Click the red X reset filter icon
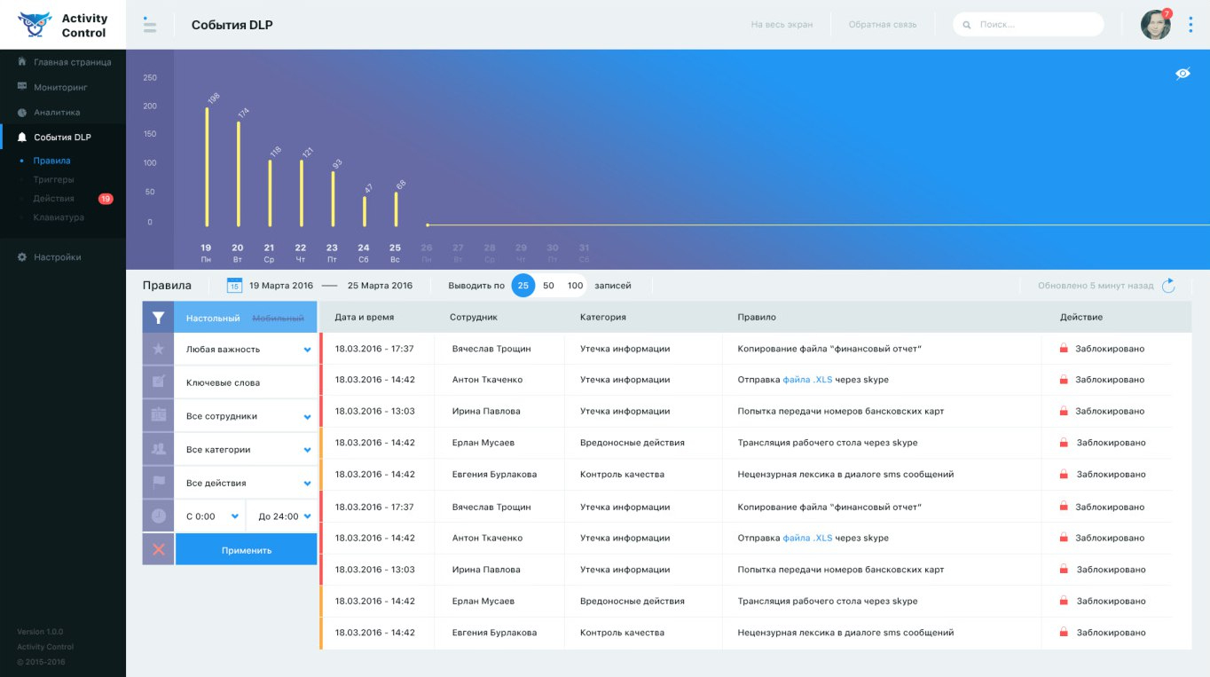The width and height of the screenshot is (1210, 677). pos(159,550)
